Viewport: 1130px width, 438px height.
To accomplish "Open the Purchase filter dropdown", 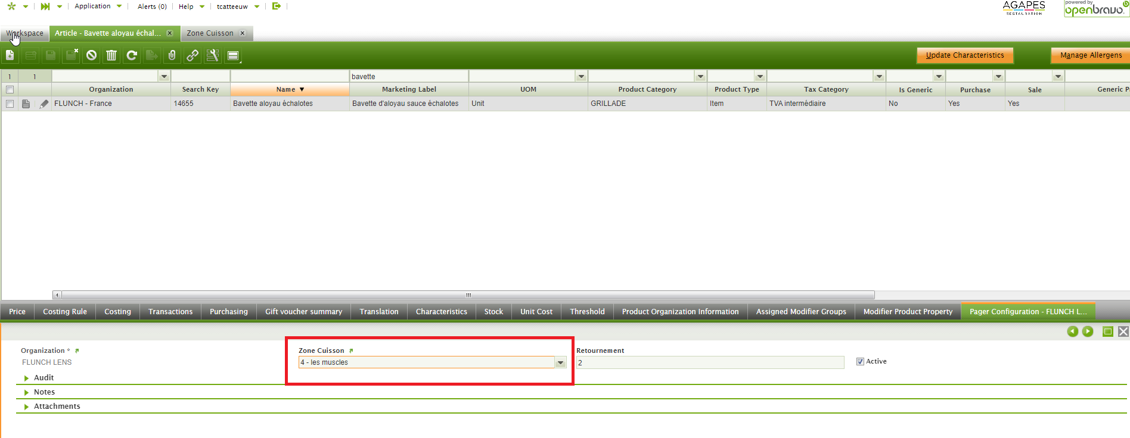I will tap(998, 76).
